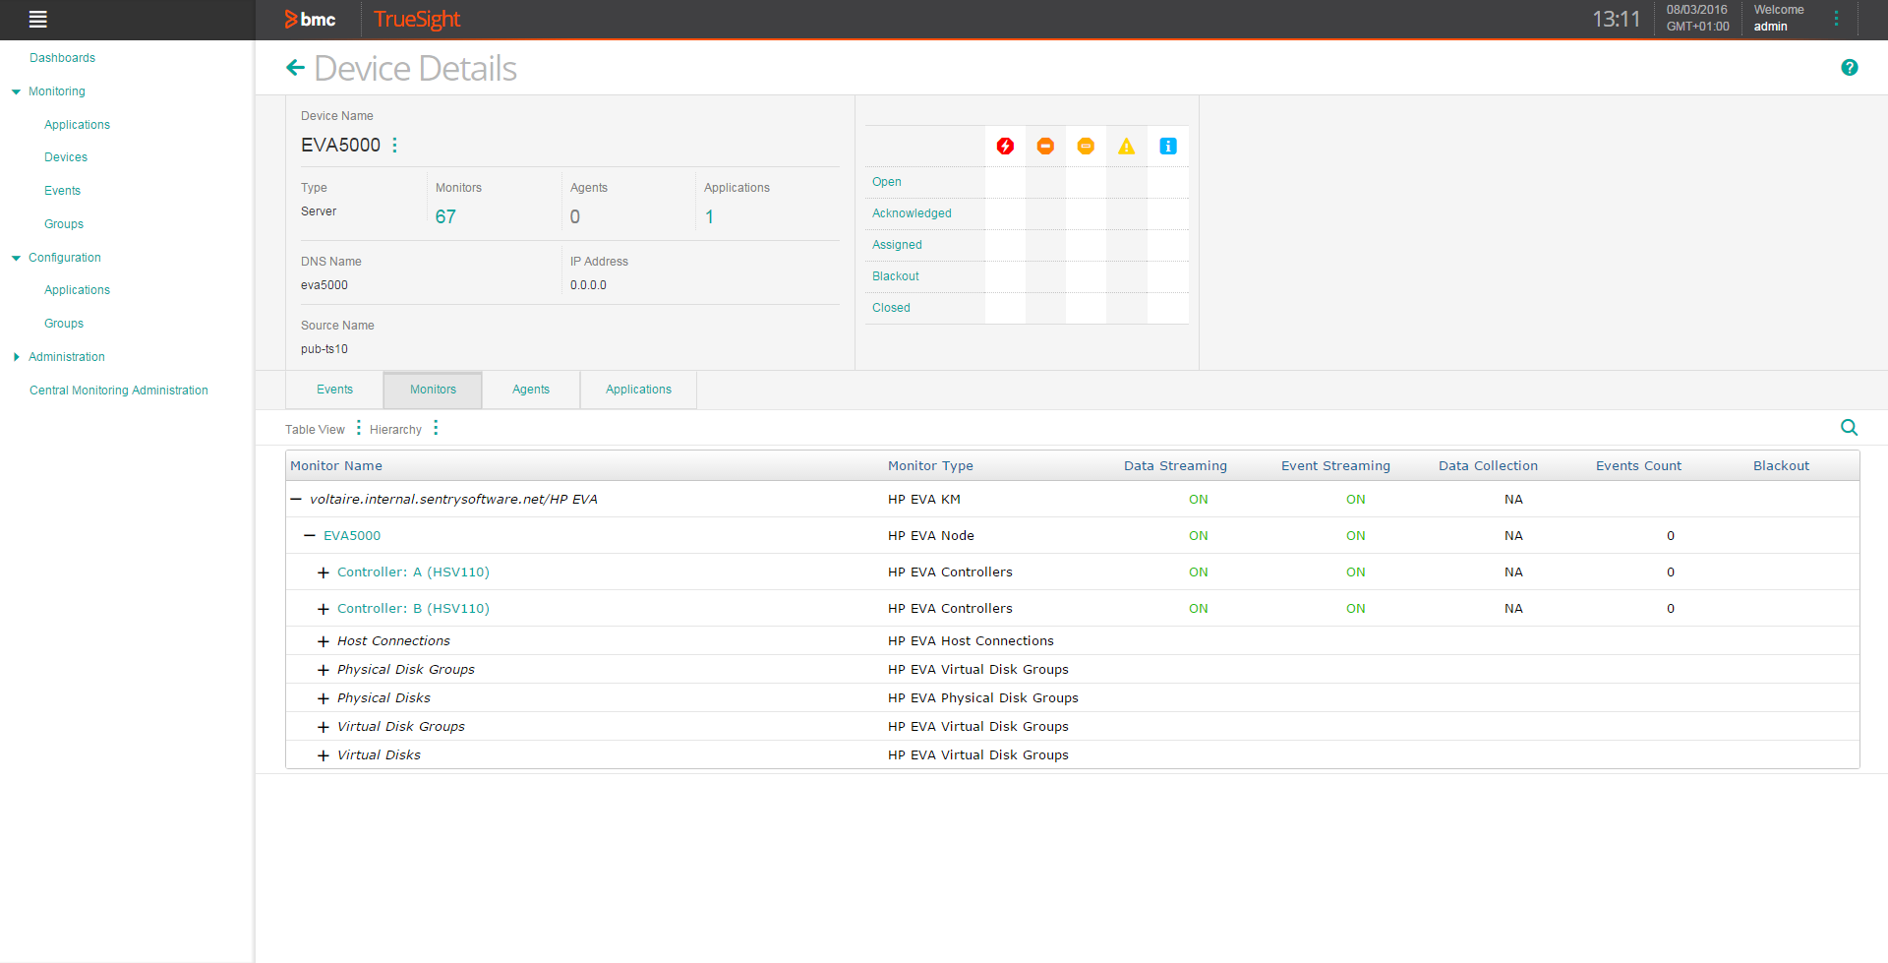Viewport: 1888px width, 963px height.
Task: Go back using the arrow beside Device Details
Action: [x=295, y=68]
